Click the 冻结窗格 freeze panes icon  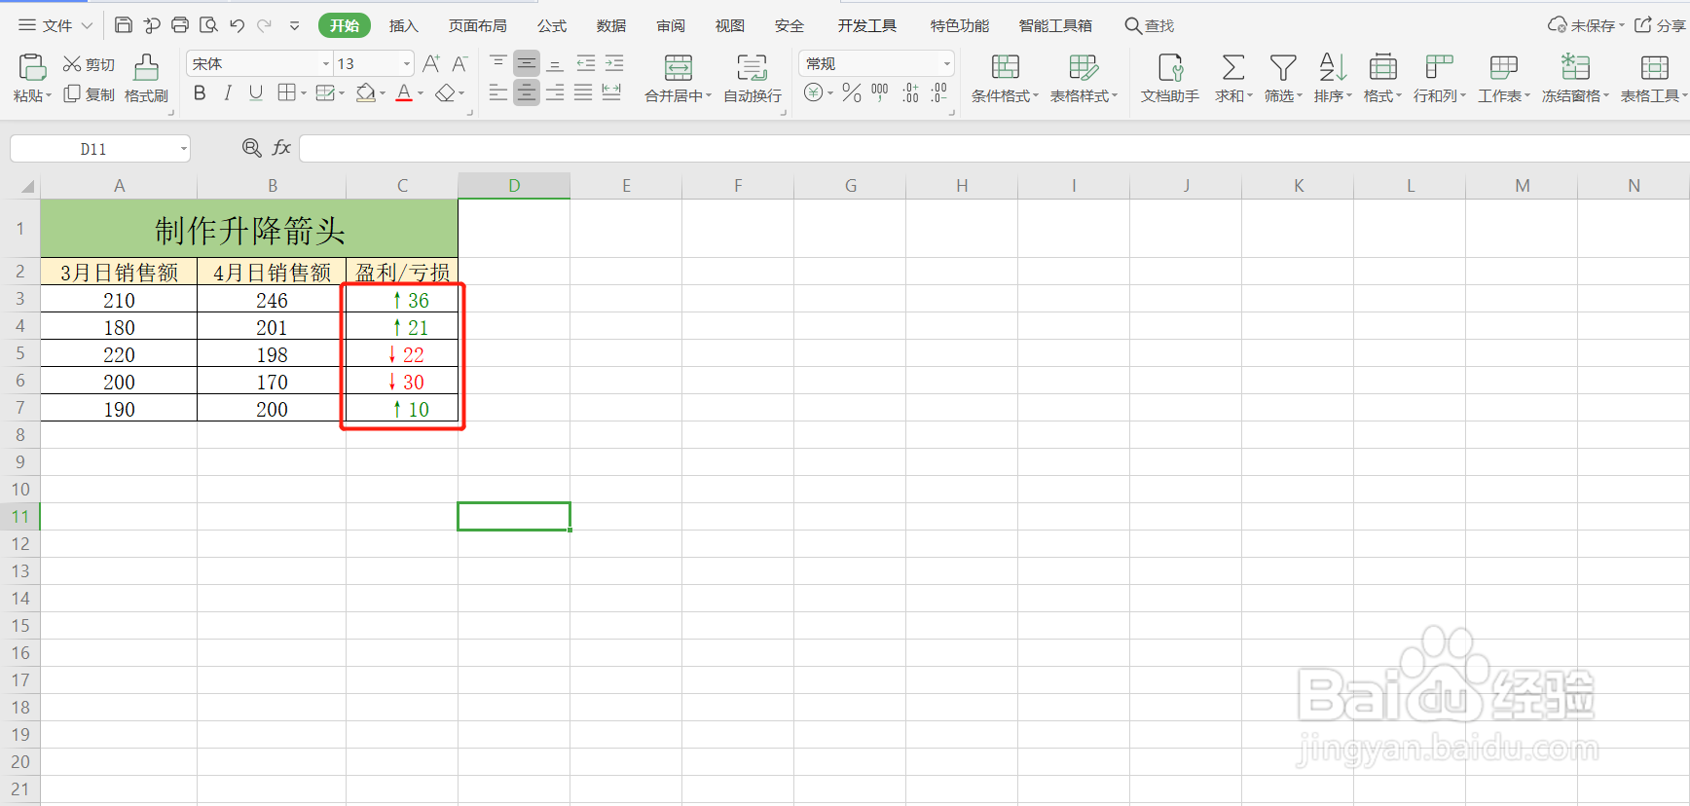[1575, 67]
